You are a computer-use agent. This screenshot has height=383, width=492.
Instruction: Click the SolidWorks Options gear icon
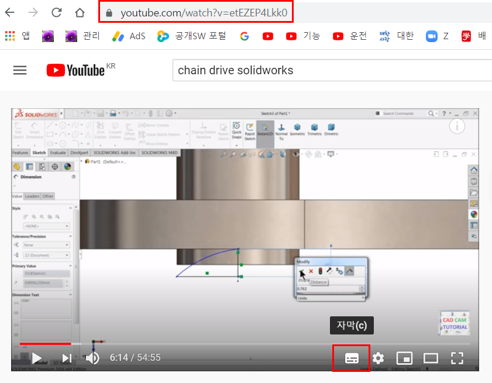[169, 113]
